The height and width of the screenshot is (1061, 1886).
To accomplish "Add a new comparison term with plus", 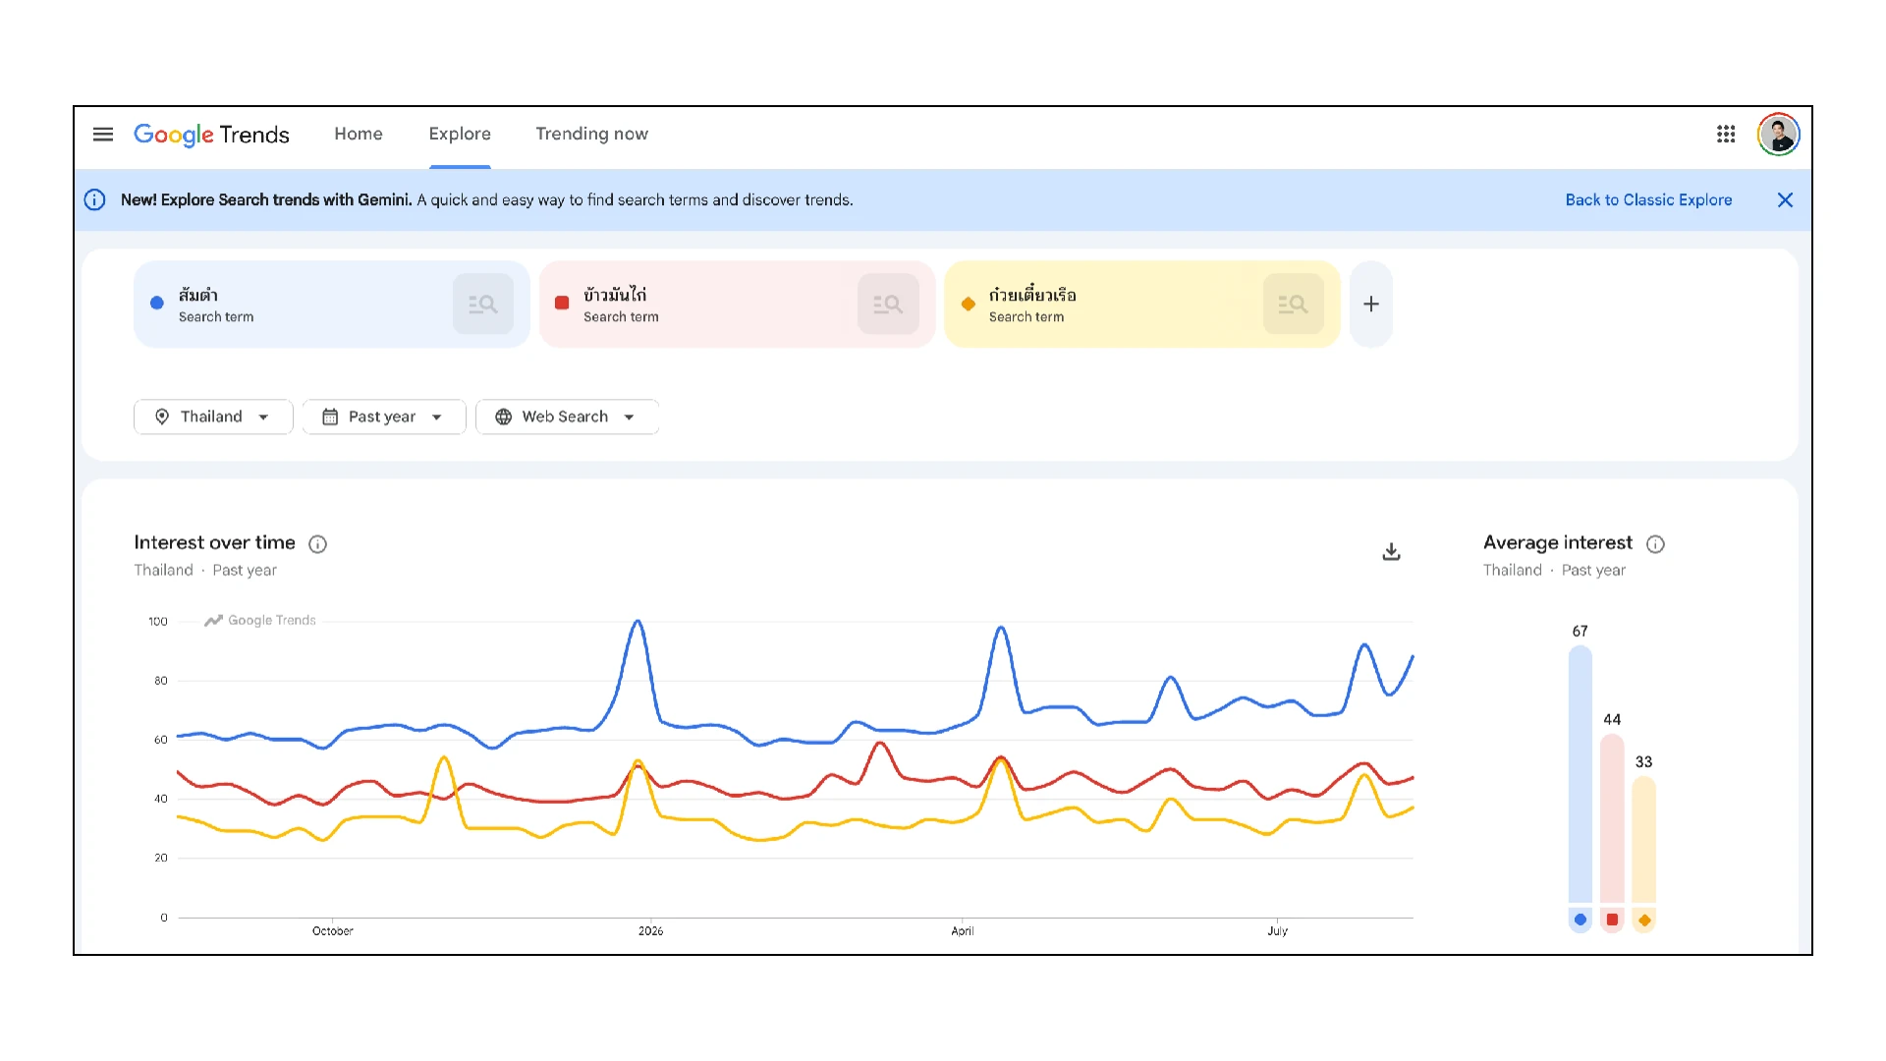I will [x=1371, y=305].
